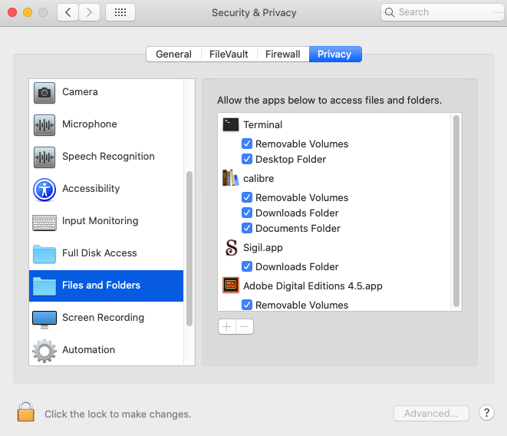
Task: Click the Show All grid button
Action: (x=120, y=12)
